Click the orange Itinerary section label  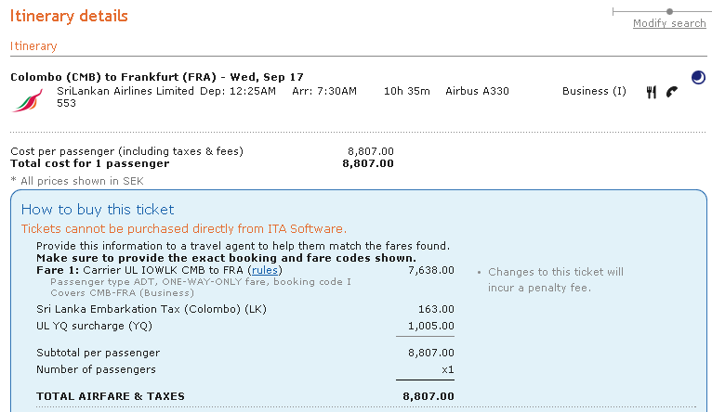pos(33,45)
